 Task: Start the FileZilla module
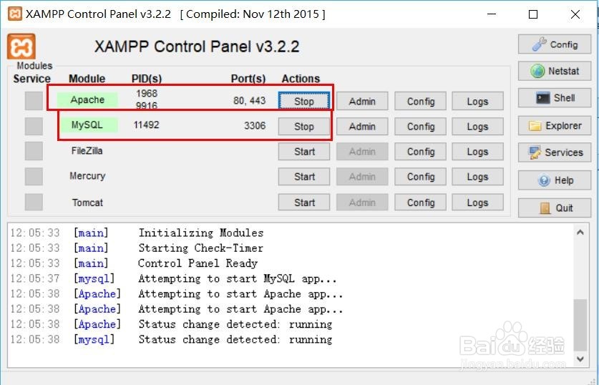tap(304, 152)
